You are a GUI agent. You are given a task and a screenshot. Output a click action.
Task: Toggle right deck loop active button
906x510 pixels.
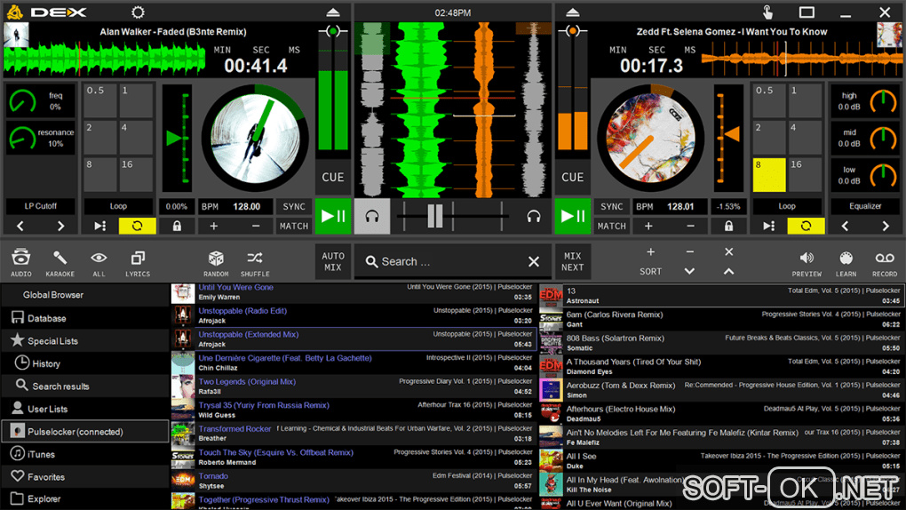[x=806, y=226]
